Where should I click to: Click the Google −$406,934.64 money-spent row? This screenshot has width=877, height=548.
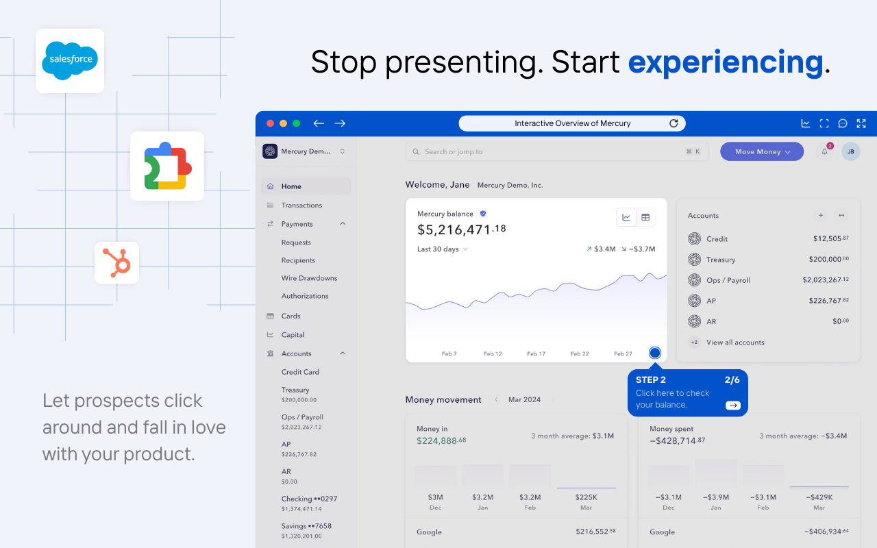tap(749, 532)
